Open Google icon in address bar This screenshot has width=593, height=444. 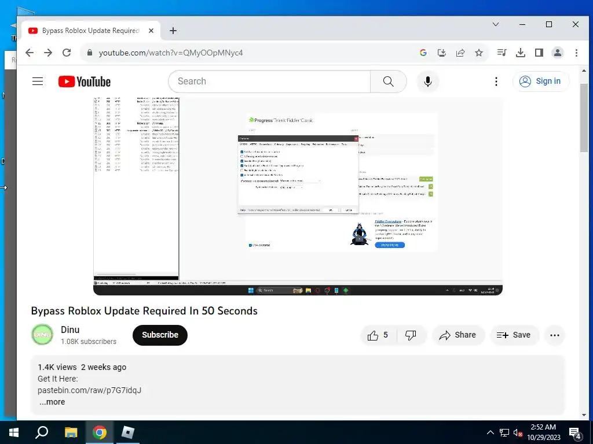click(x=423, y=53)
